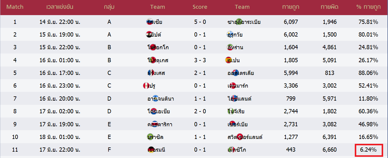Click the Denmark flag in match 6

click(232, 86)
